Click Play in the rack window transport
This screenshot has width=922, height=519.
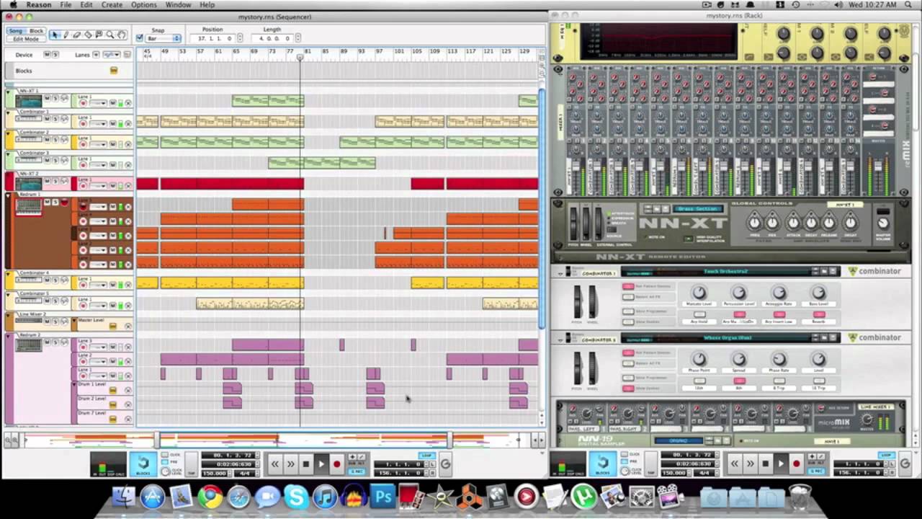(781, 464)
